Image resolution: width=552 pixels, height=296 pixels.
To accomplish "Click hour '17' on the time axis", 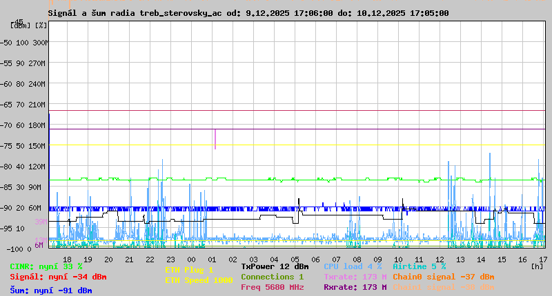I will click(543, 260).
